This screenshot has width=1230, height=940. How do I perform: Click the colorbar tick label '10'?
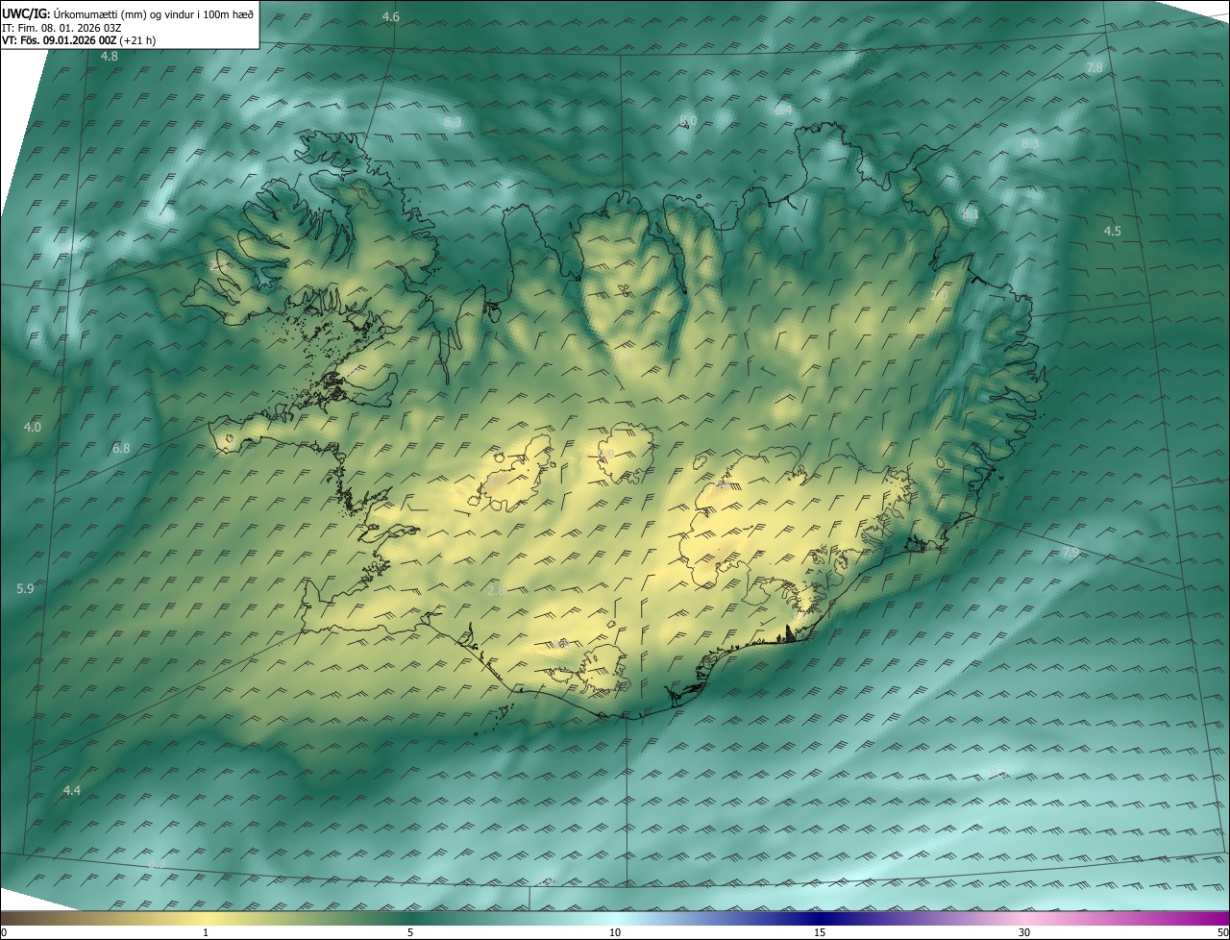point(615,932)
